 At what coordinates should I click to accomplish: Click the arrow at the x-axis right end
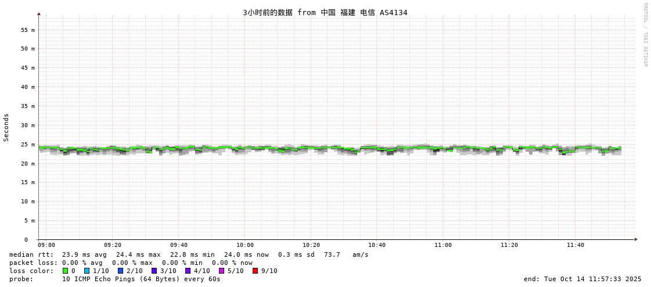[x=636, y=239]
